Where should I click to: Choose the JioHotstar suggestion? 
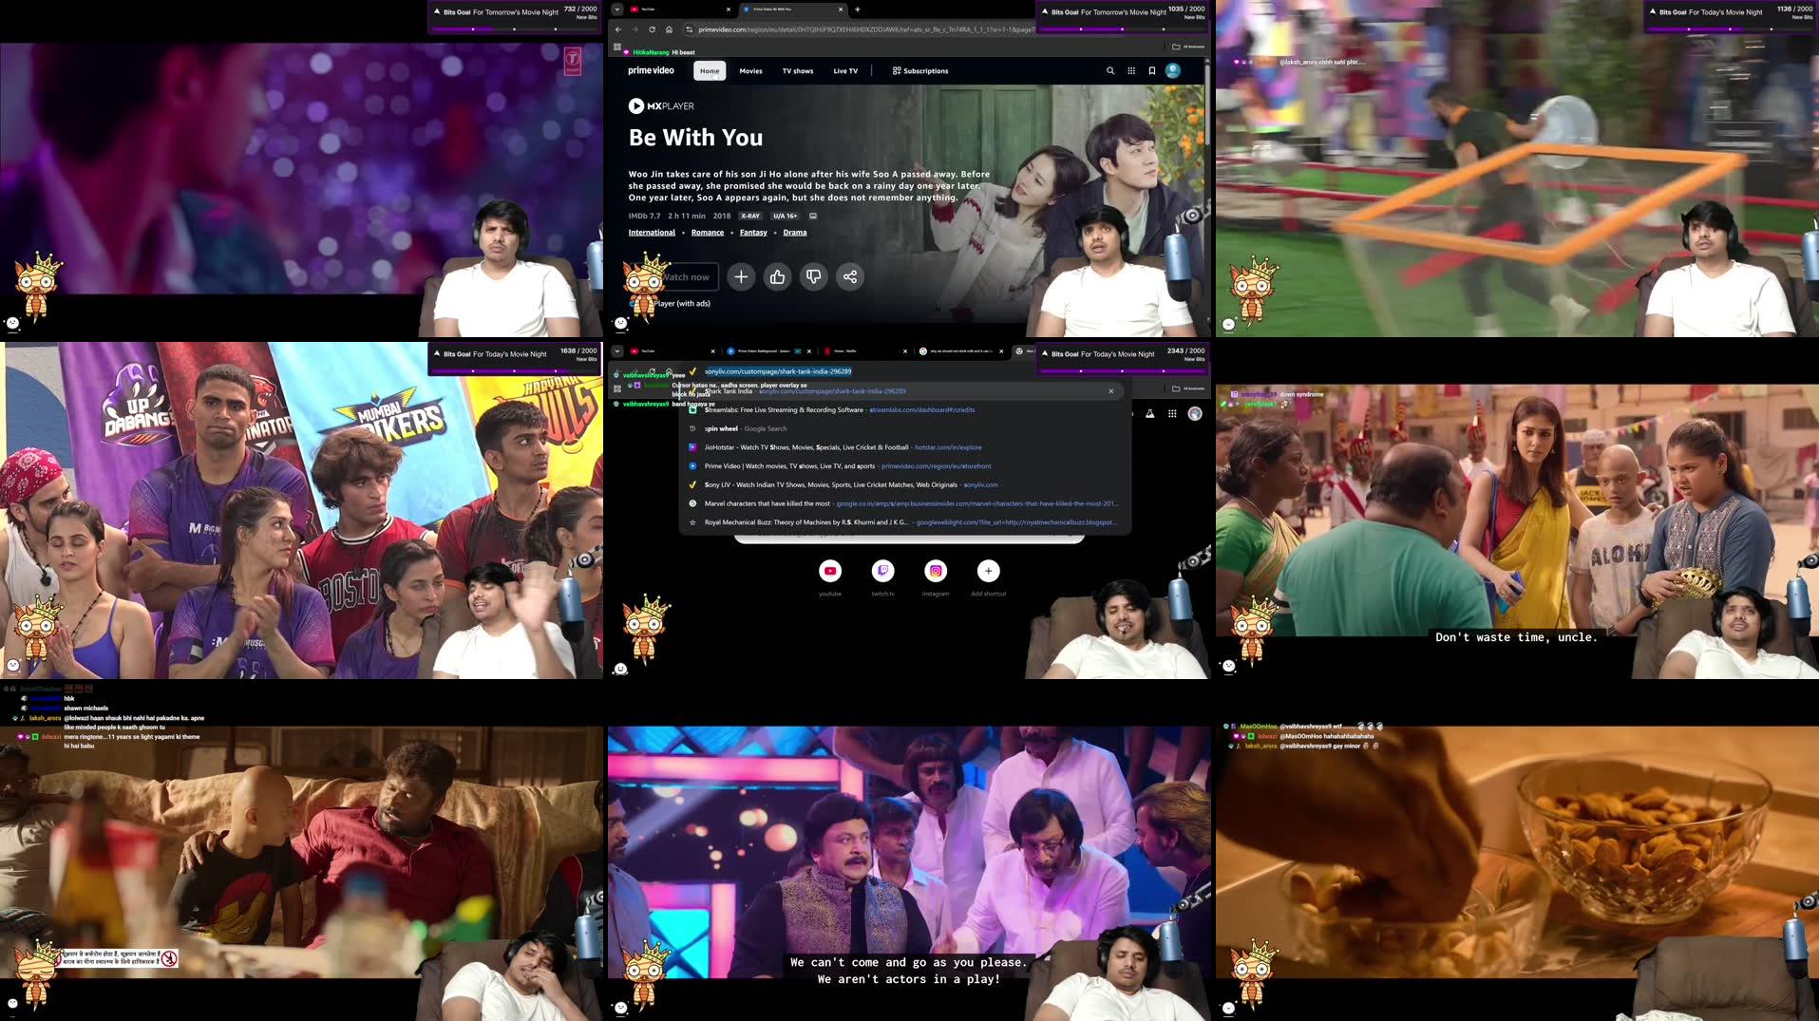click(x=905, y=447)
